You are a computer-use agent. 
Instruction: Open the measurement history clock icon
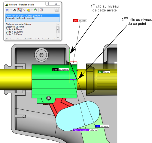click(35, 10)
